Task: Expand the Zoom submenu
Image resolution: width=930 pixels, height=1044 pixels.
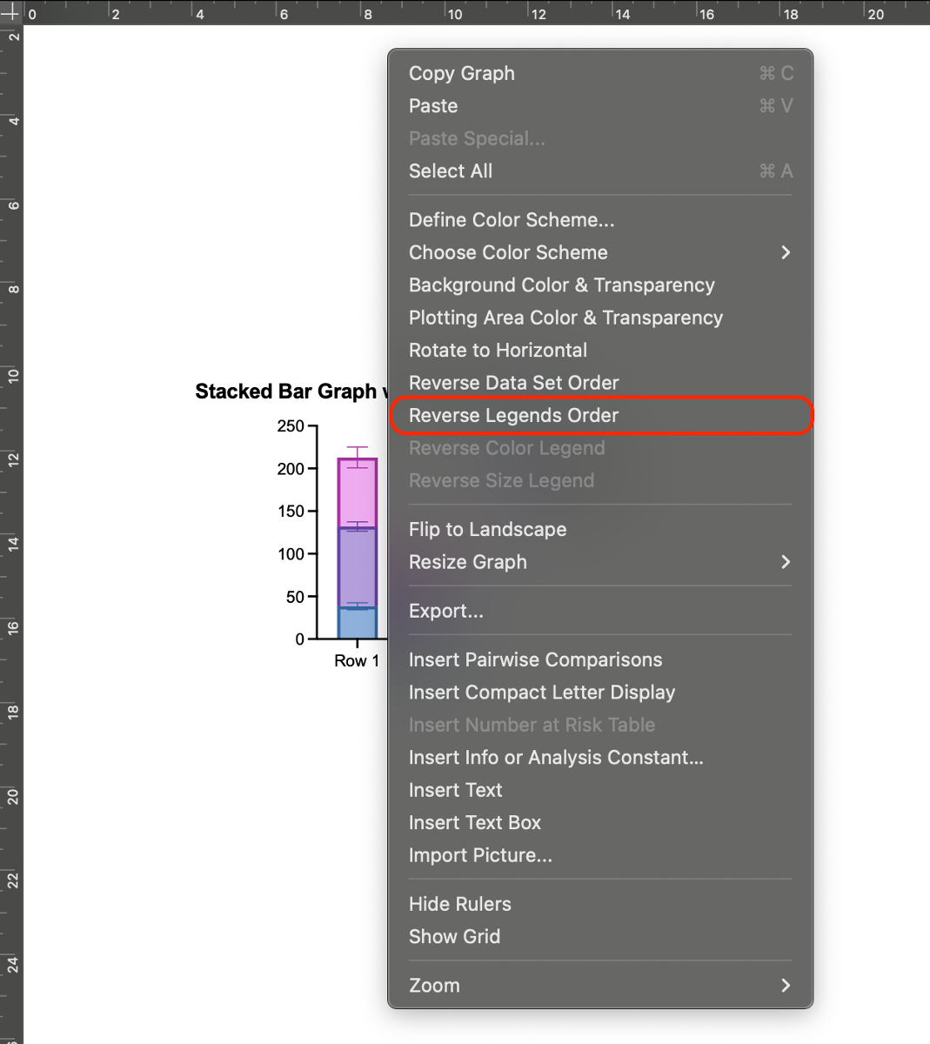Action: pyautogui.click(x=434, y=985)
